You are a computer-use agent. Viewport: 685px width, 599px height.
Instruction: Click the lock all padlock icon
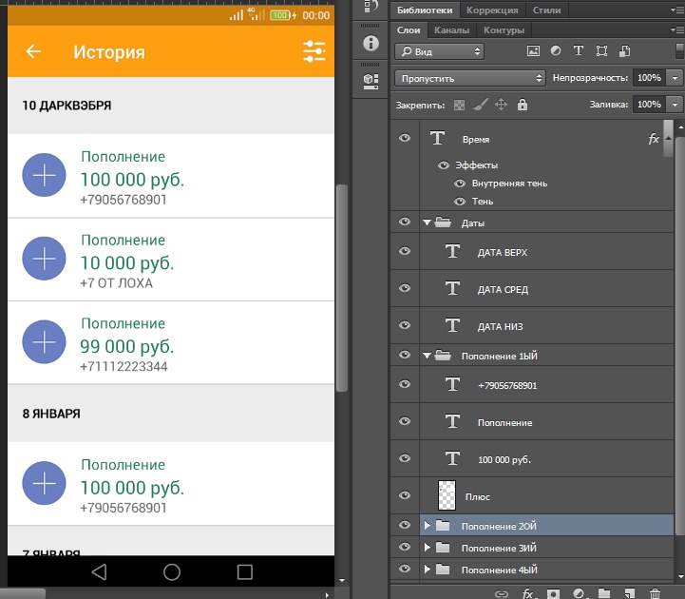point(523,105)
